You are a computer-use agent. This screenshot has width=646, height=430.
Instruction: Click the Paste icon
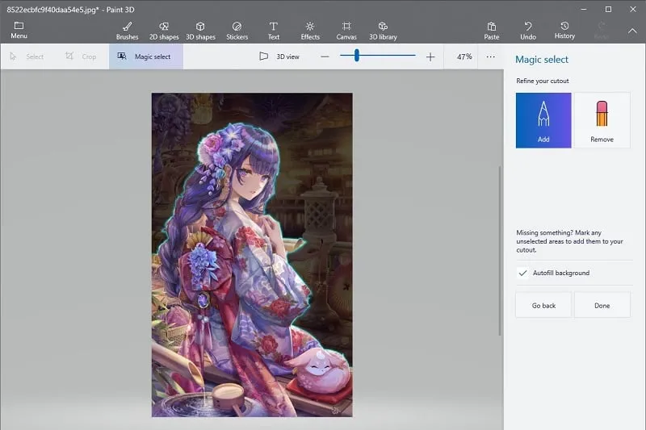coord(491,30)
